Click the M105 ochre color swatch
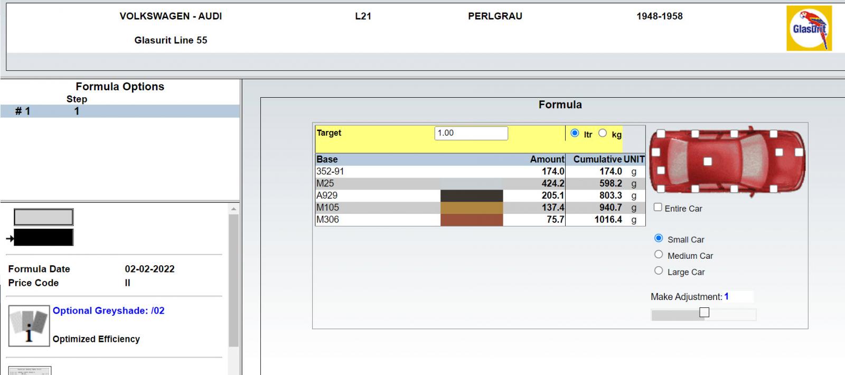Viewport: 845px width, 375px height. pyautogui.click(x=472, y=208)
